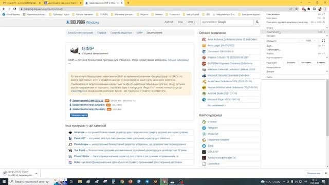The image size is (329, 185).
Task: Bookmark this page with the star icon
Action: (297, 9)
